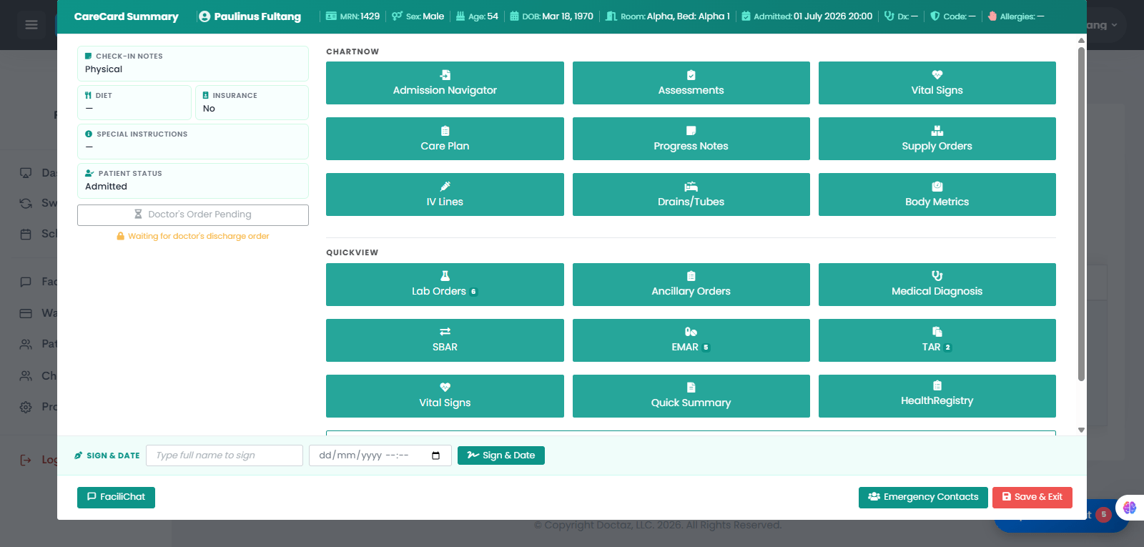
Task: Click the Doctor's Order Pending button
Action: click(x=193, y=215)
